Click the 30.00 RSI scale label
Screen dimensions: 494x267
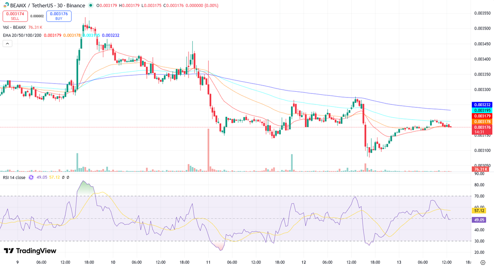480,241
